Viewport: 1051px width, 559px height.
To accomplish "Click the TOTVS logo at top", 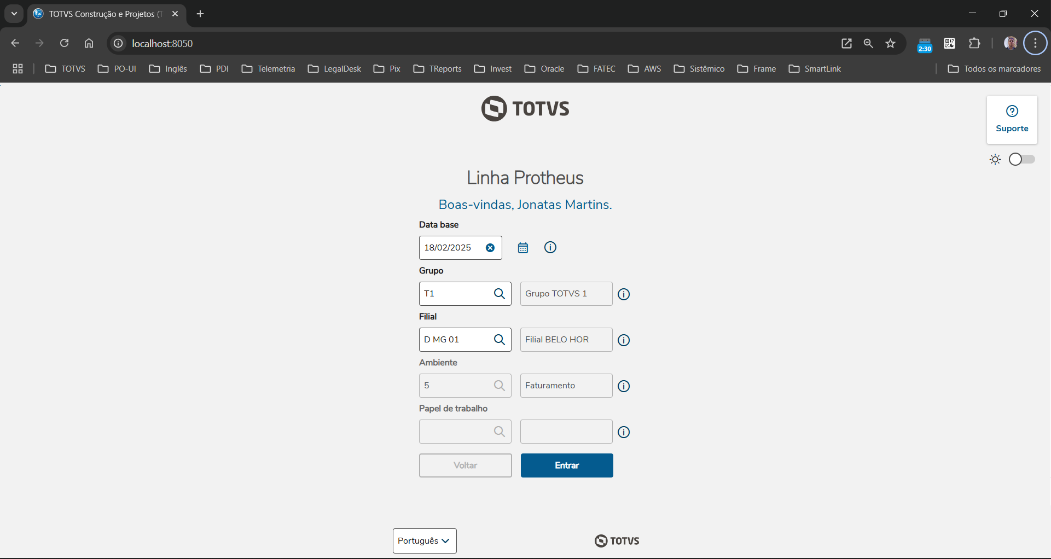I will click(525, 108).
